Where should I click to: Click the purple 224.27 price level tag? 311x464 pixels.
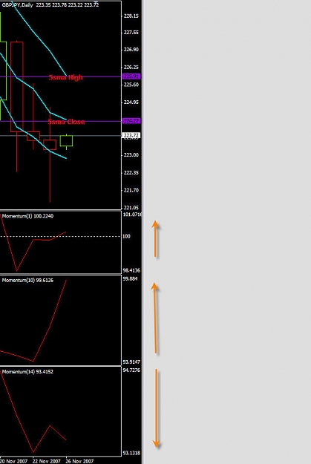click(131, 121)
